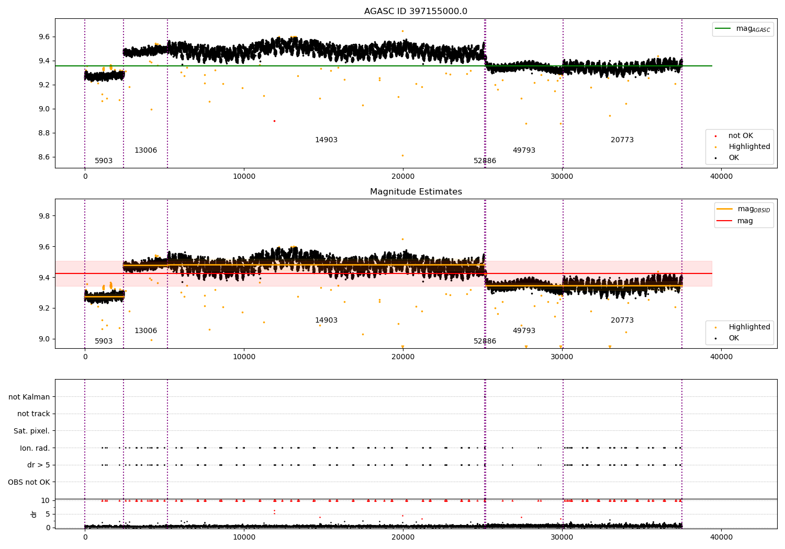Click obsid label 14903 in the AGASC plot
785x549 pixels.
(x=326, y=140)
